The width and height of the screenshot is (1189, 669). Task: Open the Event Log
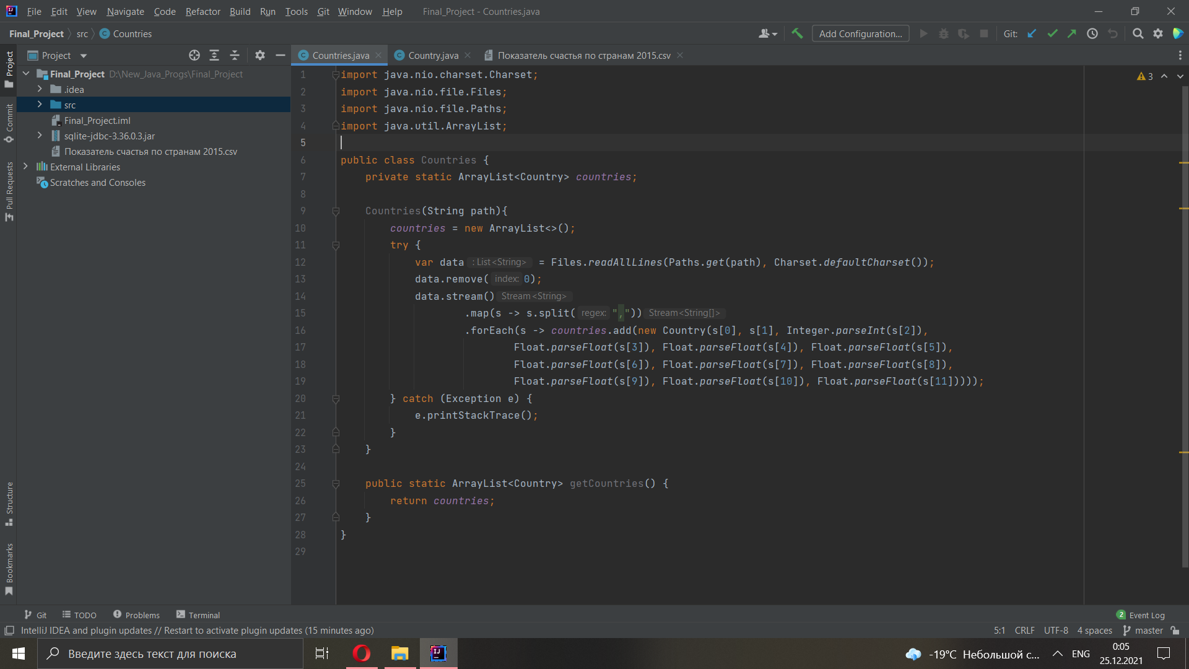click(x=1141, y=614)
